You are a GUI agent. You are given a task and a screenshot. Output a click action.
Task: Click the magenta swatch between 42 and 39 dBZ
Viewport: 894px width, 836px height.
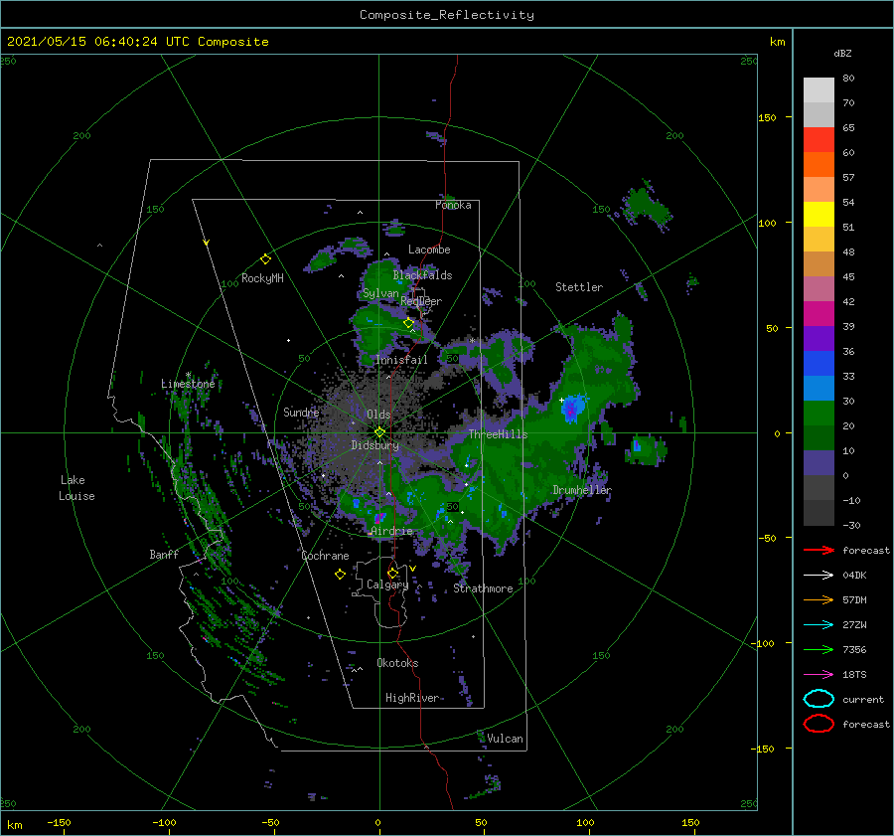[x=819, y=313]
